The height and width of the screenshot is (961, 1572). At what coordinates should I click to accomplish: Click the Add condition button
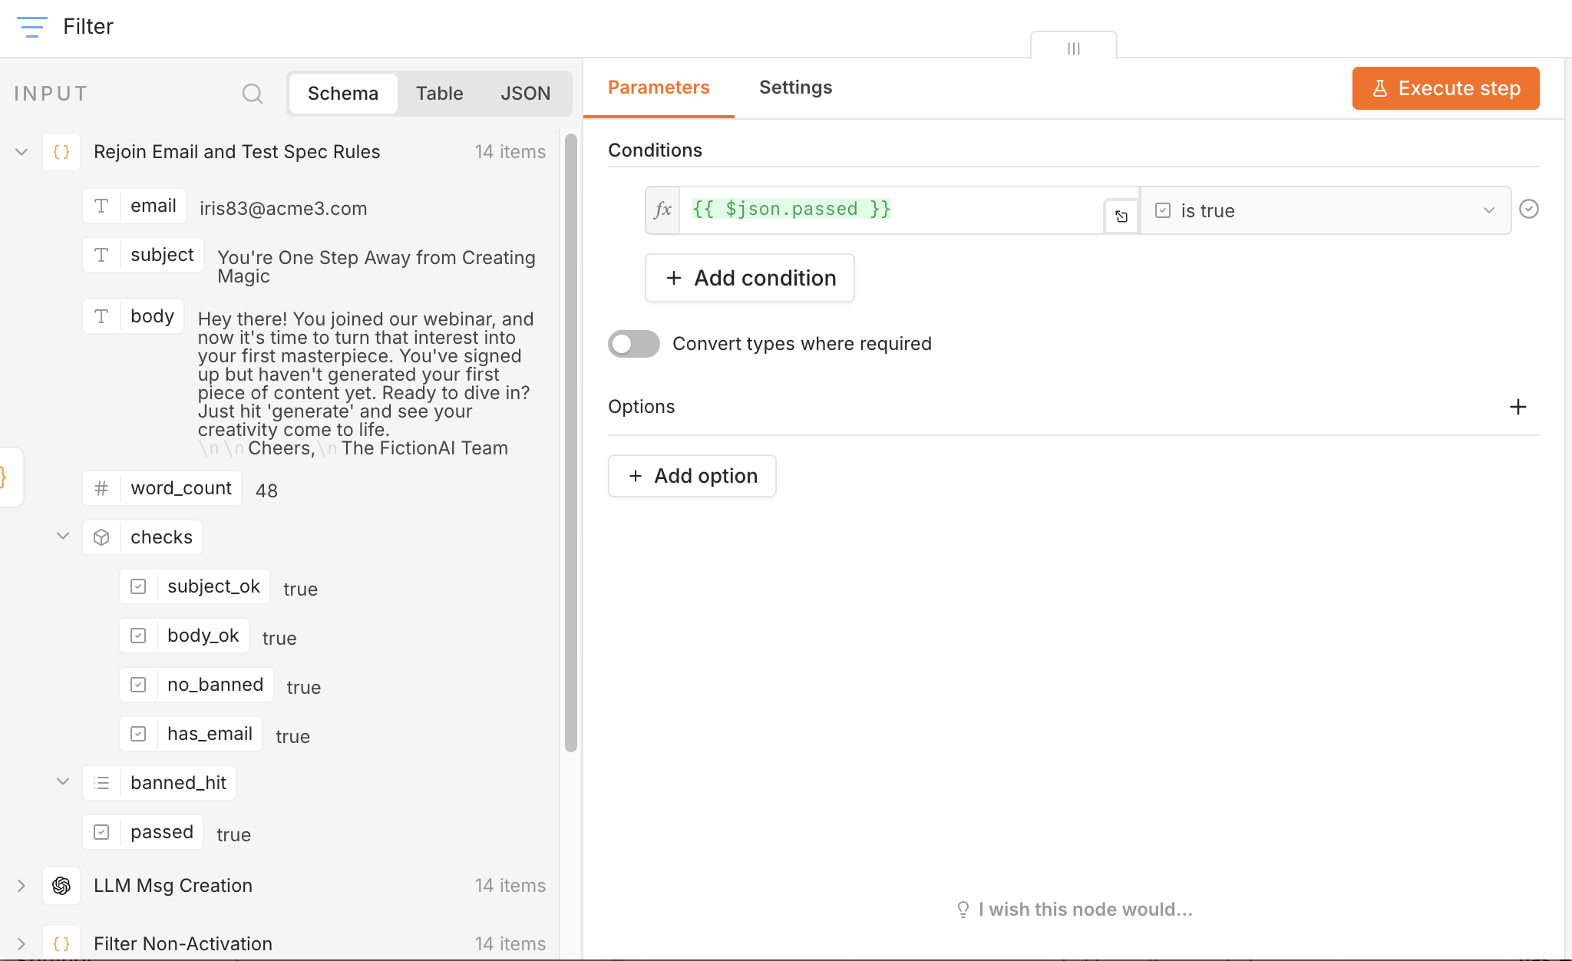(750, 278)
